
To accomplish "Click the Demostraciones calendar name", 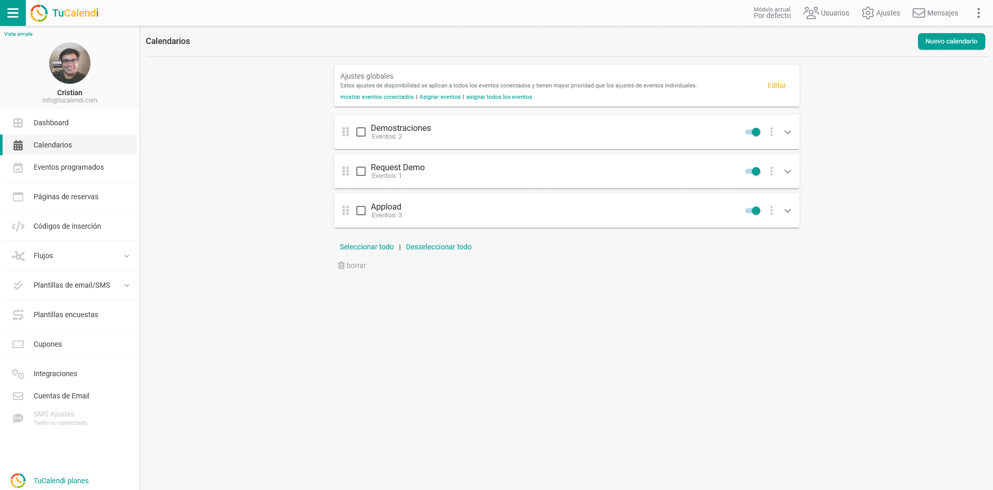I will coord(401,128).
